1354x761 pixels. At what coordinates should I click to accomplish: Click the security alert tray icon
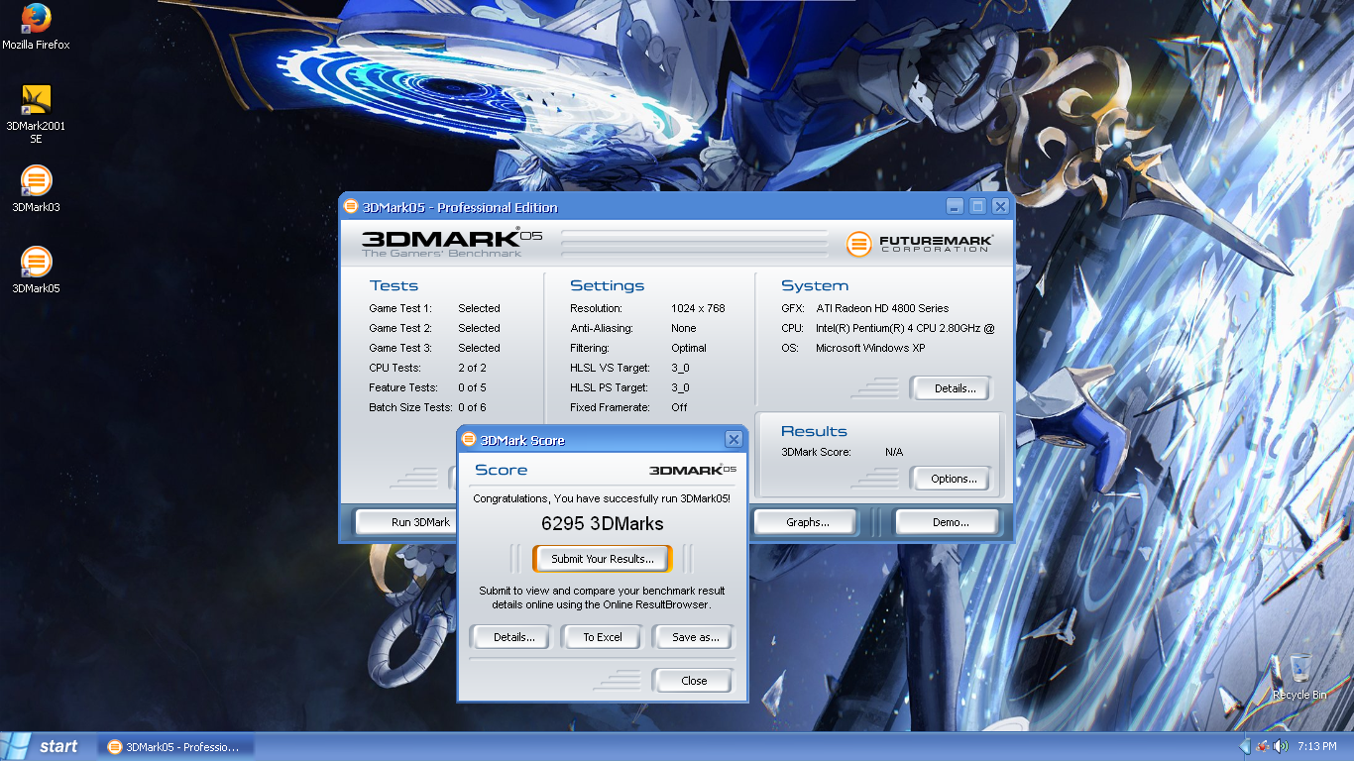pyautogui.click(x=1263, y=746)
